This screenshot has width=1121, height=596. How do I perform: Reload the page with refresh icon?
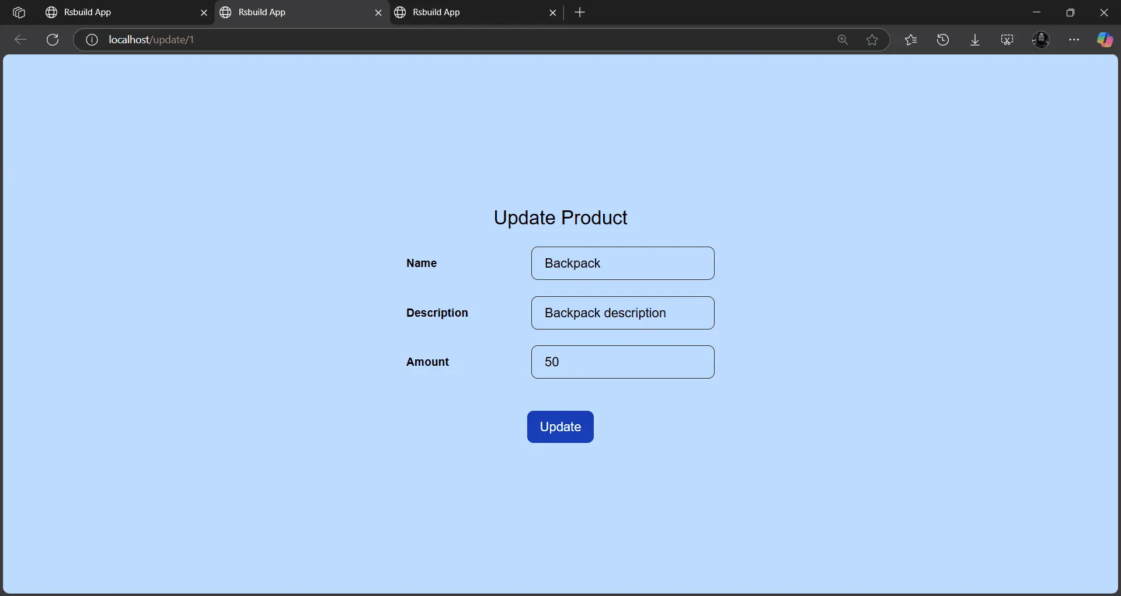tap(53, 40)
